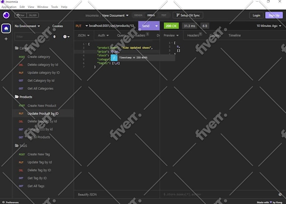Image resolution: width=286 pixels, height=204 pixels.
Task: Click the 200 OK status badge
Action: point(171,26)
